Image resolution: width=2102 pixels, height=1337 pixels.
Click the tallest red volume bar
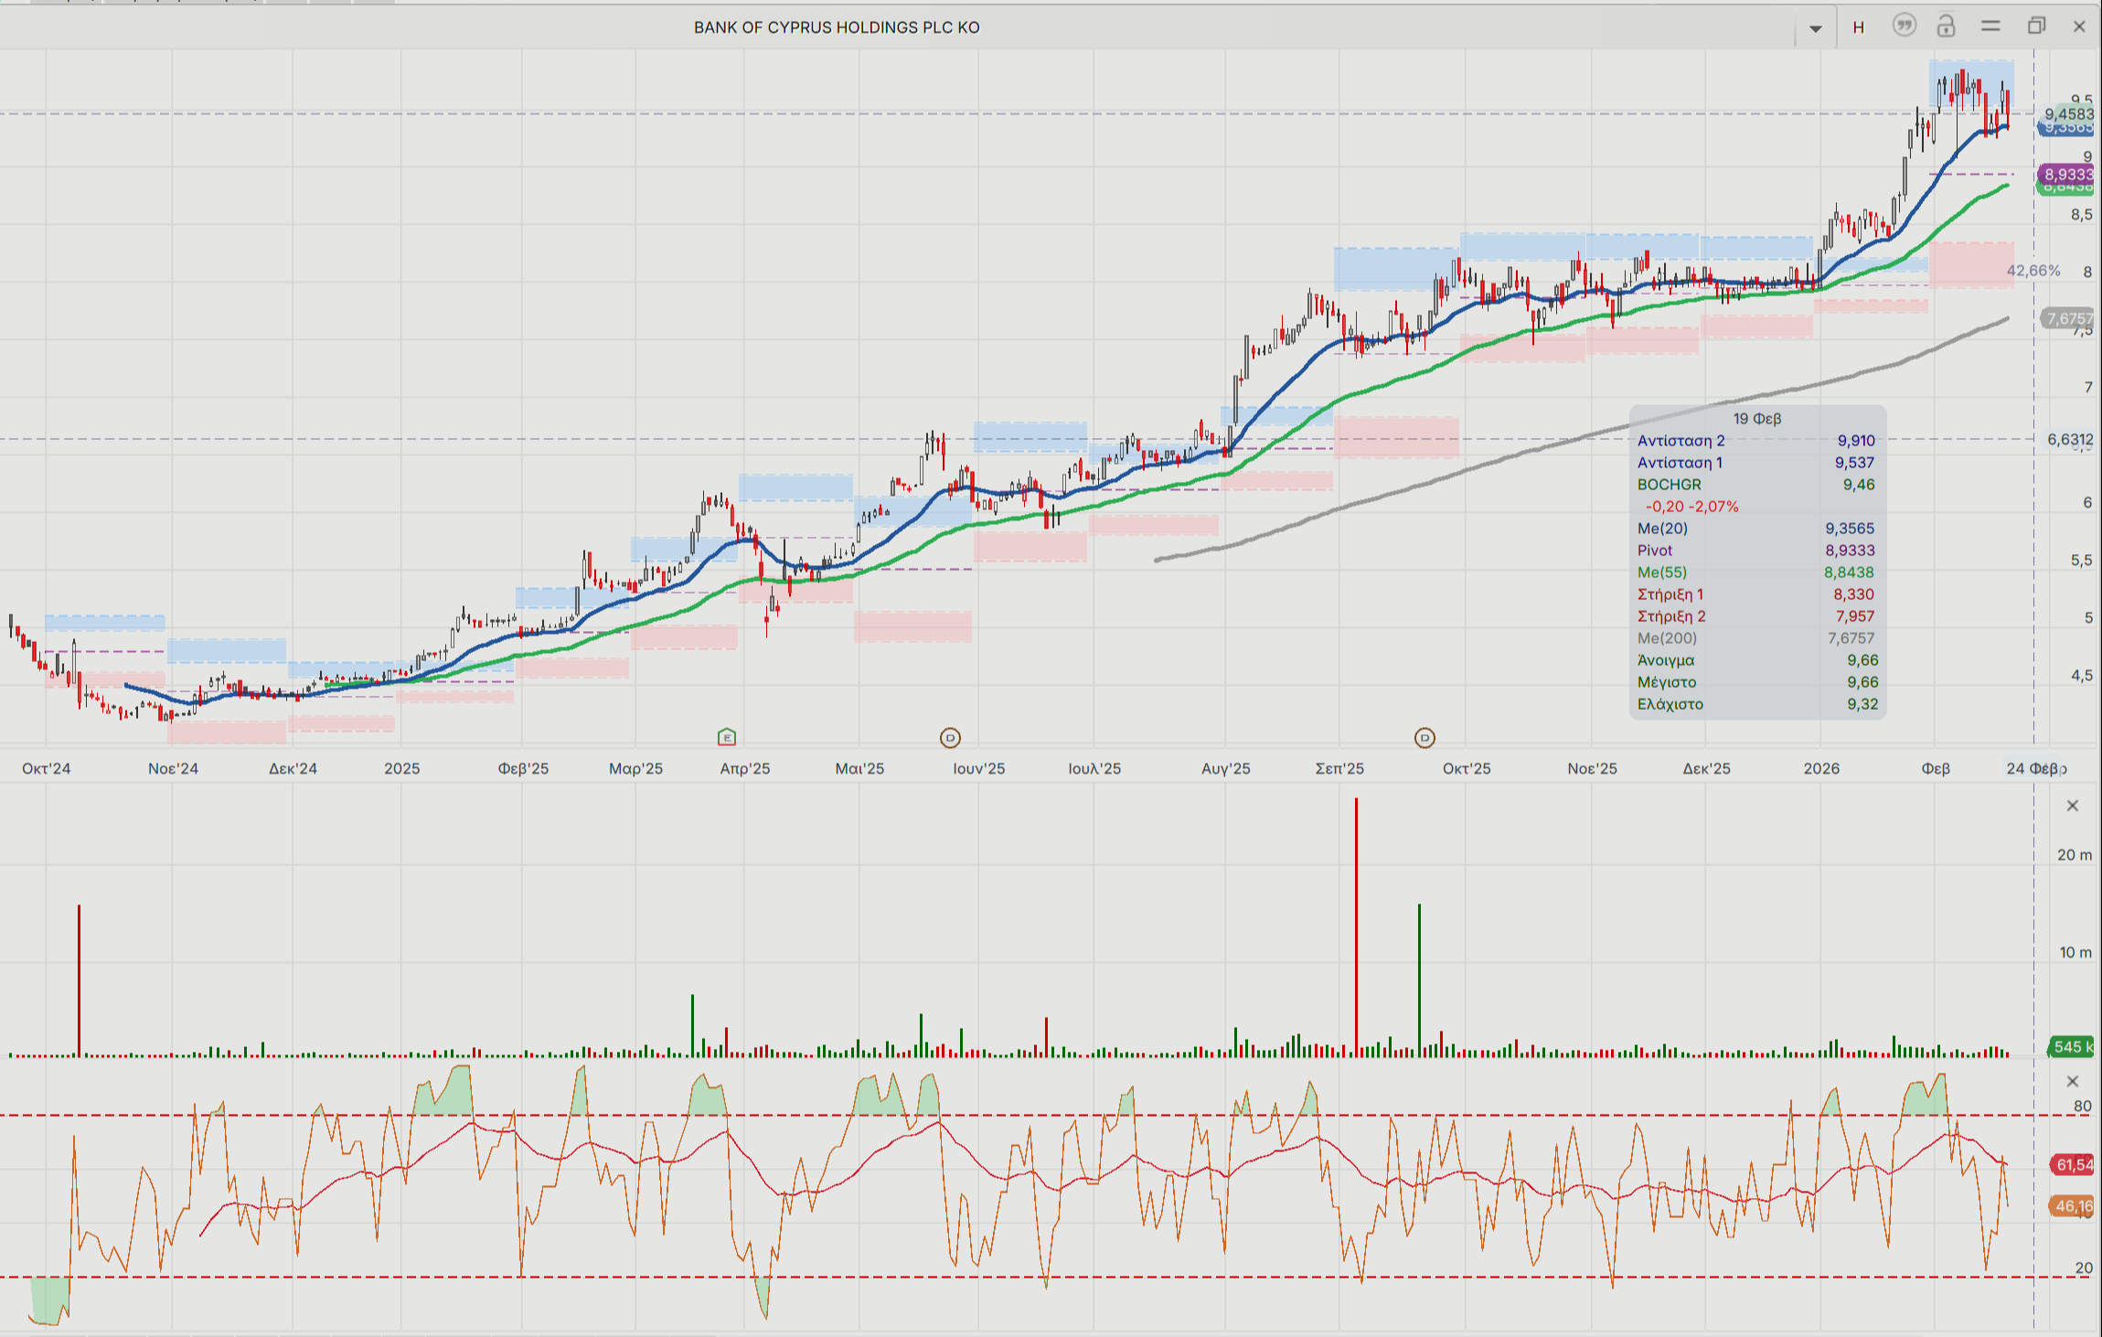point(1356,925)
